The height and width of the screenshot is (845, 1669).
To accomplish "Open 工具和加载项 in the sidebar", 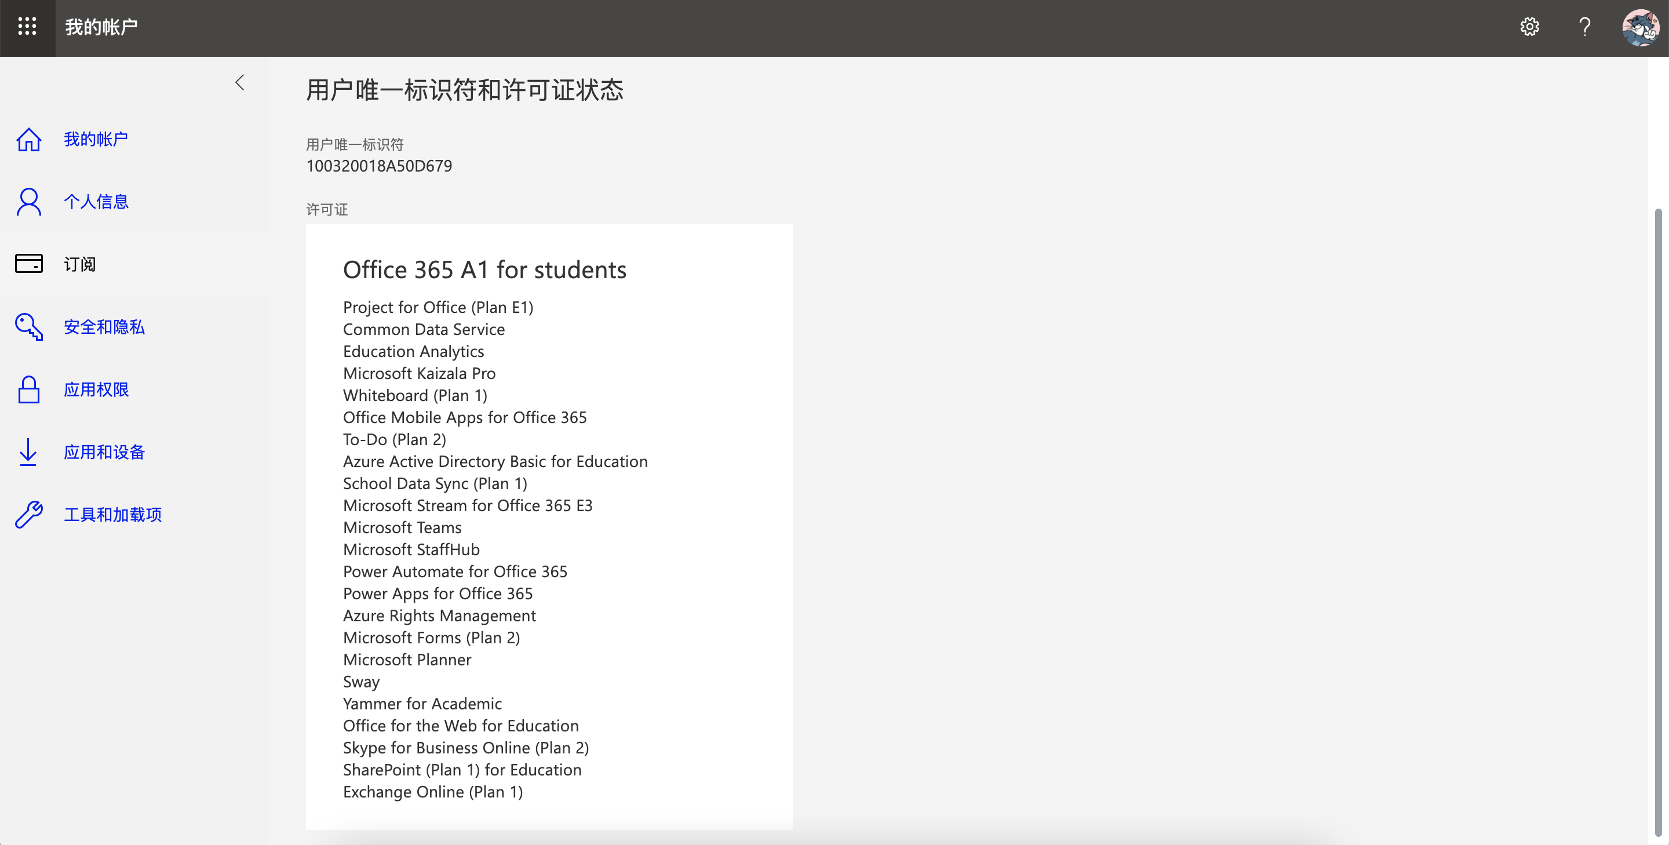I will pos(113,515).
